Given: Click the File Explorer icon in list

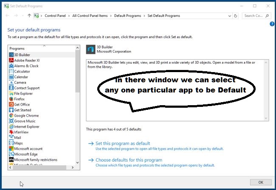Looking at the screenshot, I should click(x=11, y=93).
